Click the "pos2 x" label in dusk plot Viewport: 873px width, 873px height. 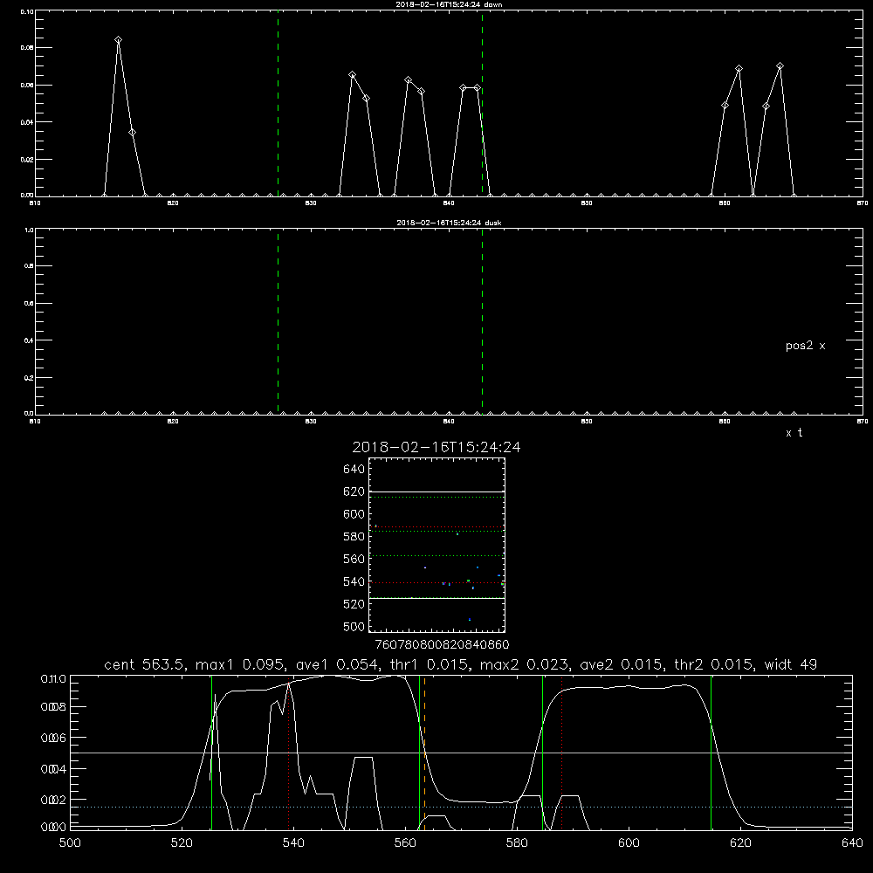[x=805, y=346]
